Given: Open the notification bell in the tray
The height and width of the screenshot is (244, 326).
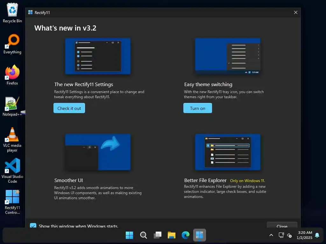Looking at the screenshot, I should (x=317, y=235).
